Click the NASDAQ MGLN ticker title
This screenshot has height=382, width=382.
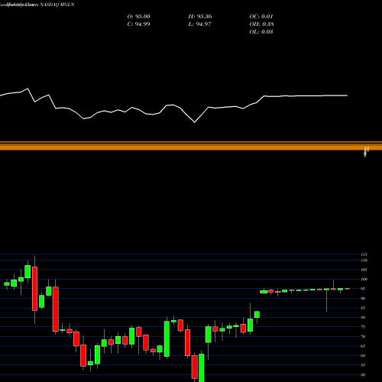pos(57,5)
